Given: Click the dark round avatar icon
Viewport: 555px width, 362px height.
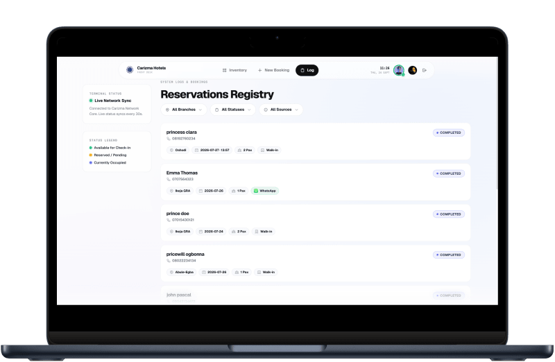Looking at the screenshot, I should click(x=412, y=70).
